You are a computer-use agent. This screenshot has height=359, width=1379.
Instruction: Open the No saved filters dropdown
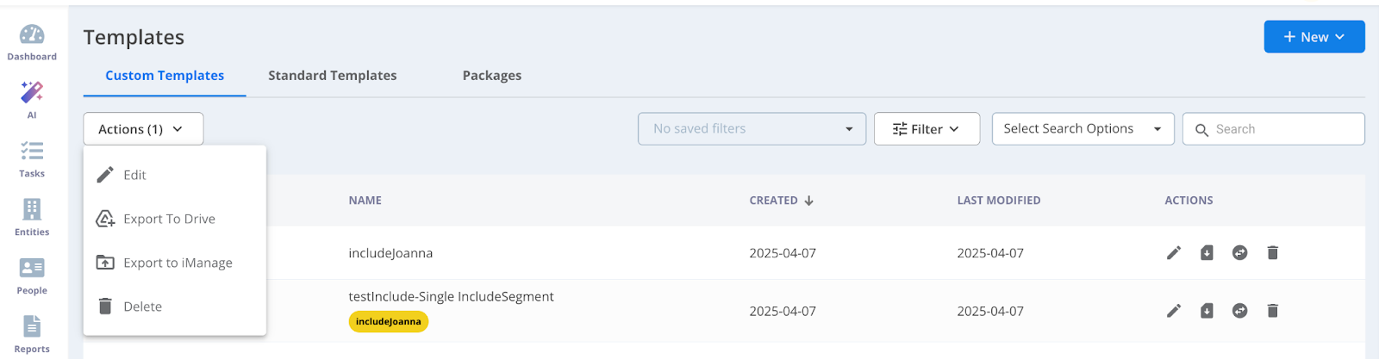tap(752, 129)
